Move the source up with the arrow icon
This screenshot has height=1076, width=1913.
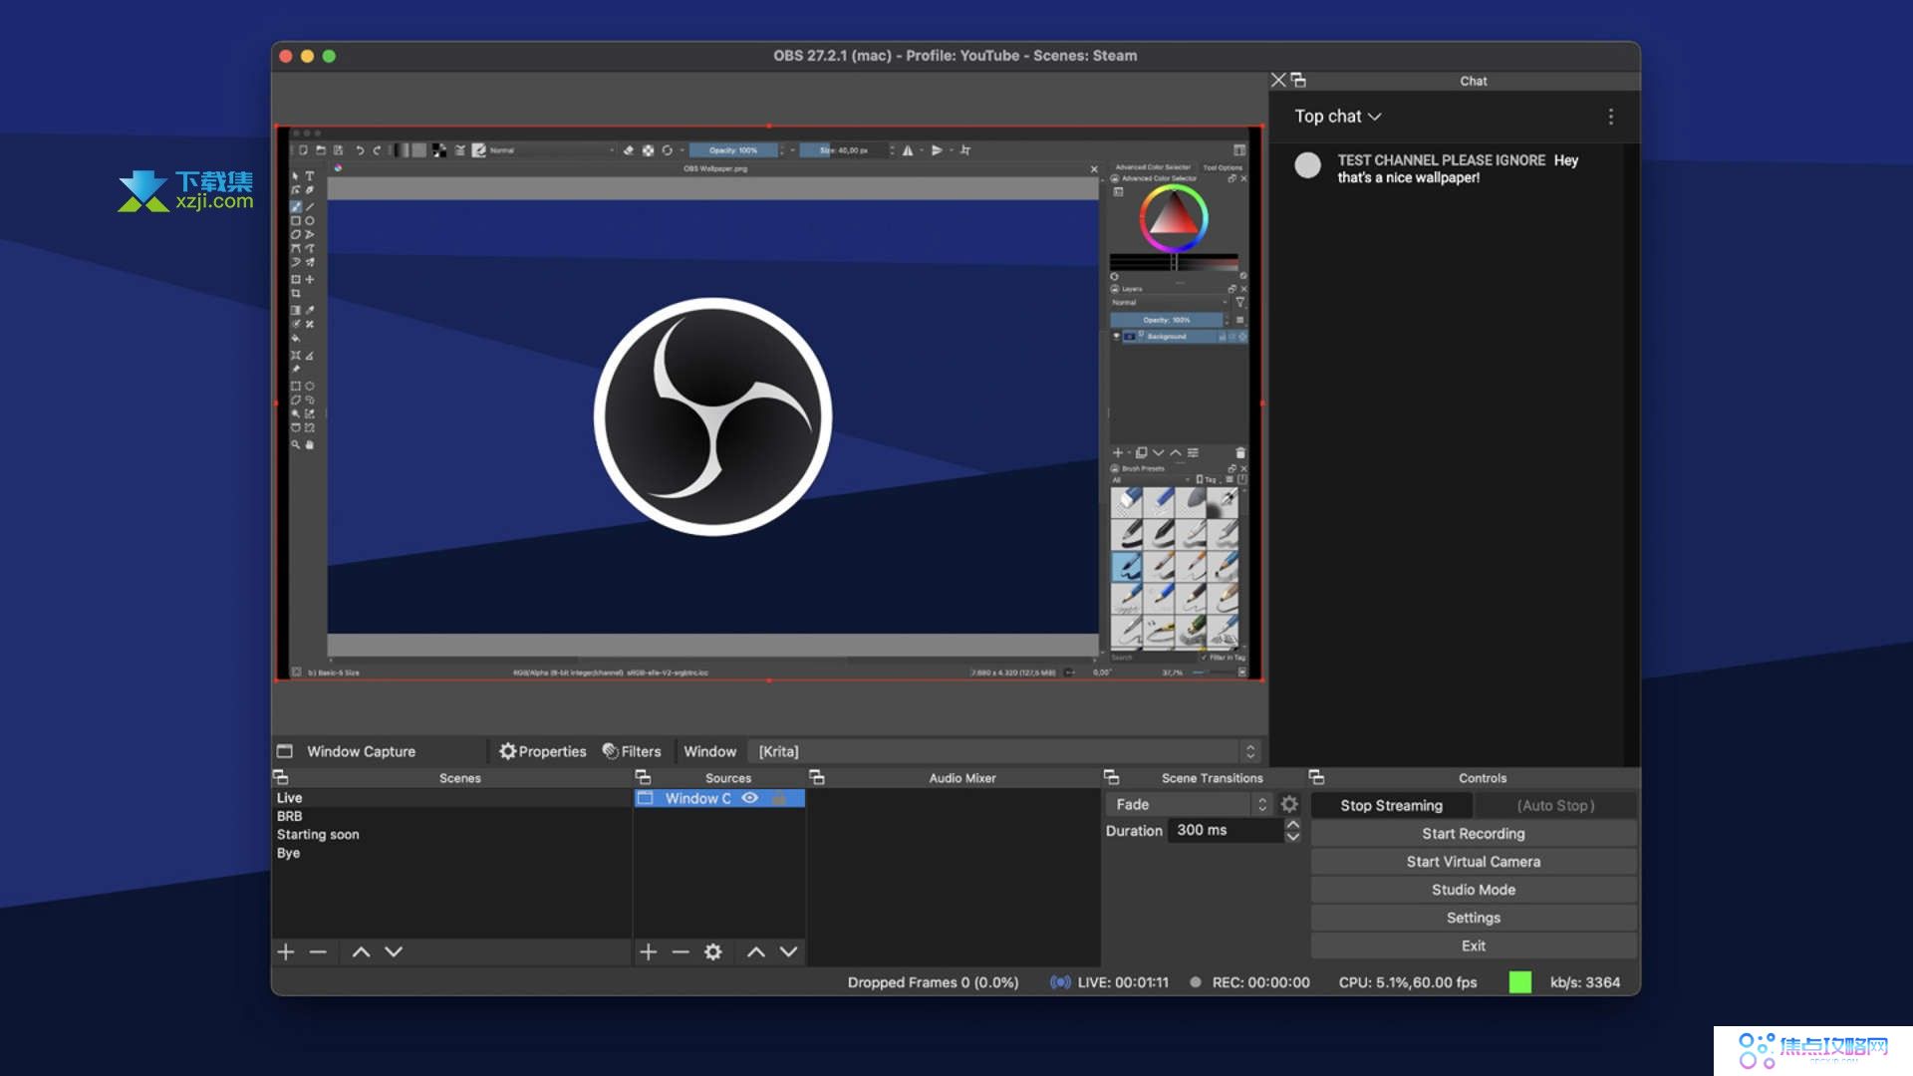755,951
